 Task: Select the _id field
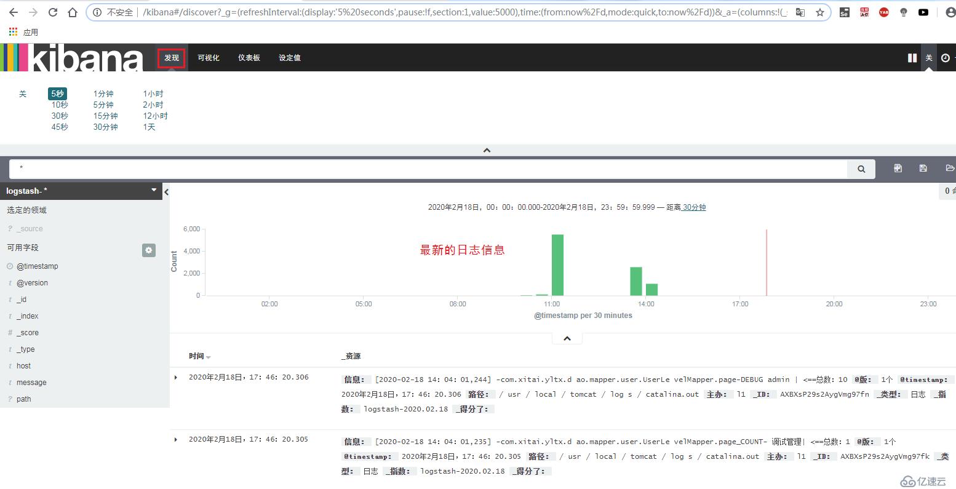pos(22,300)
